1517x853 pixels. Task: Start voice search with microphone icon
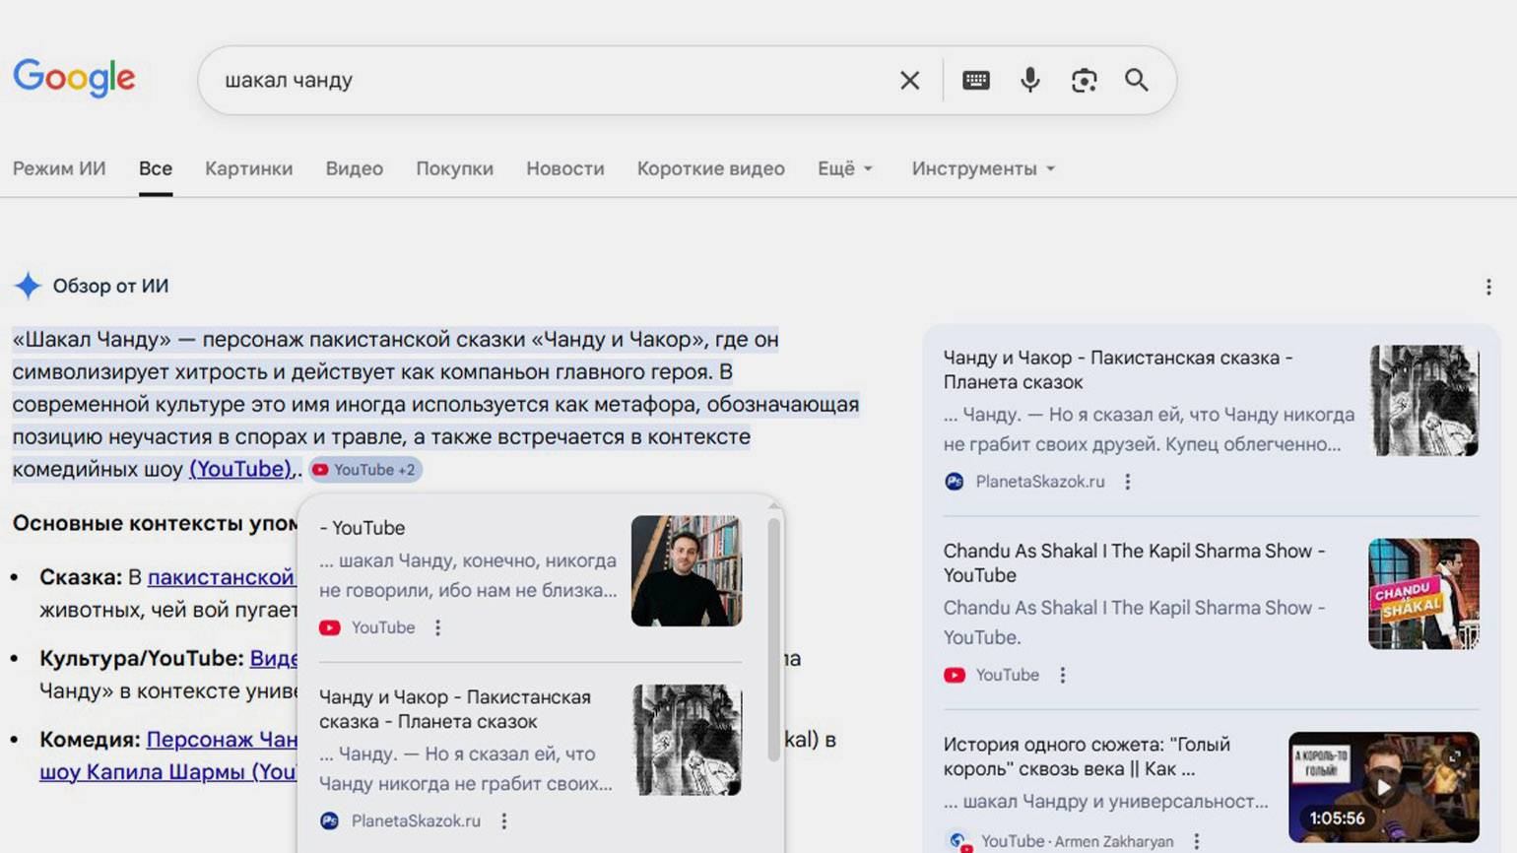pos(1029,81)
